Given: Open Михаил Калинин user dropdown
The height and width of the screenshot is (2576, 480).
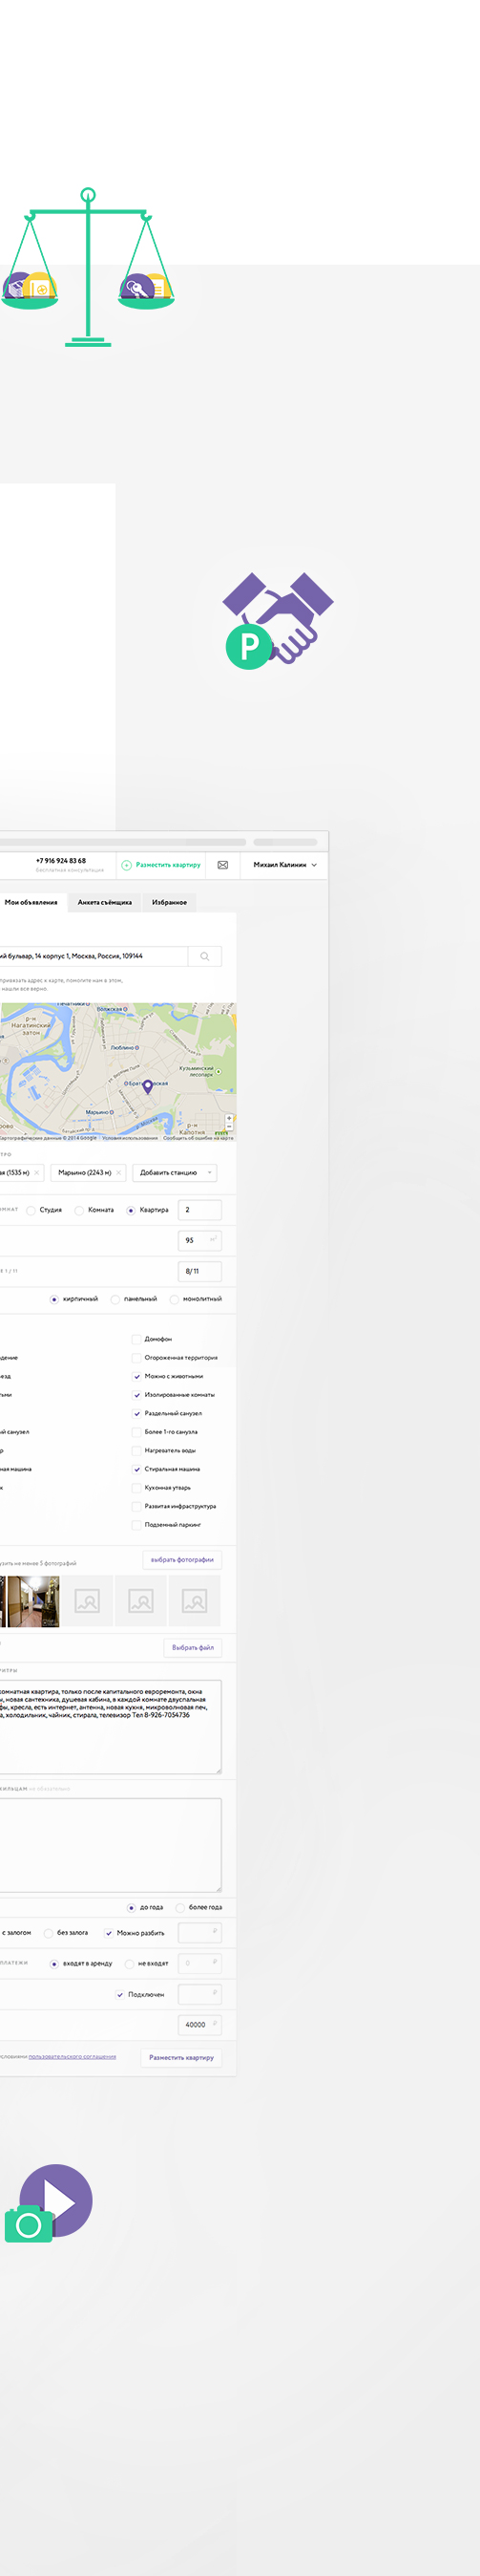Looking at the screenshot, I should (x=285, y=865).
